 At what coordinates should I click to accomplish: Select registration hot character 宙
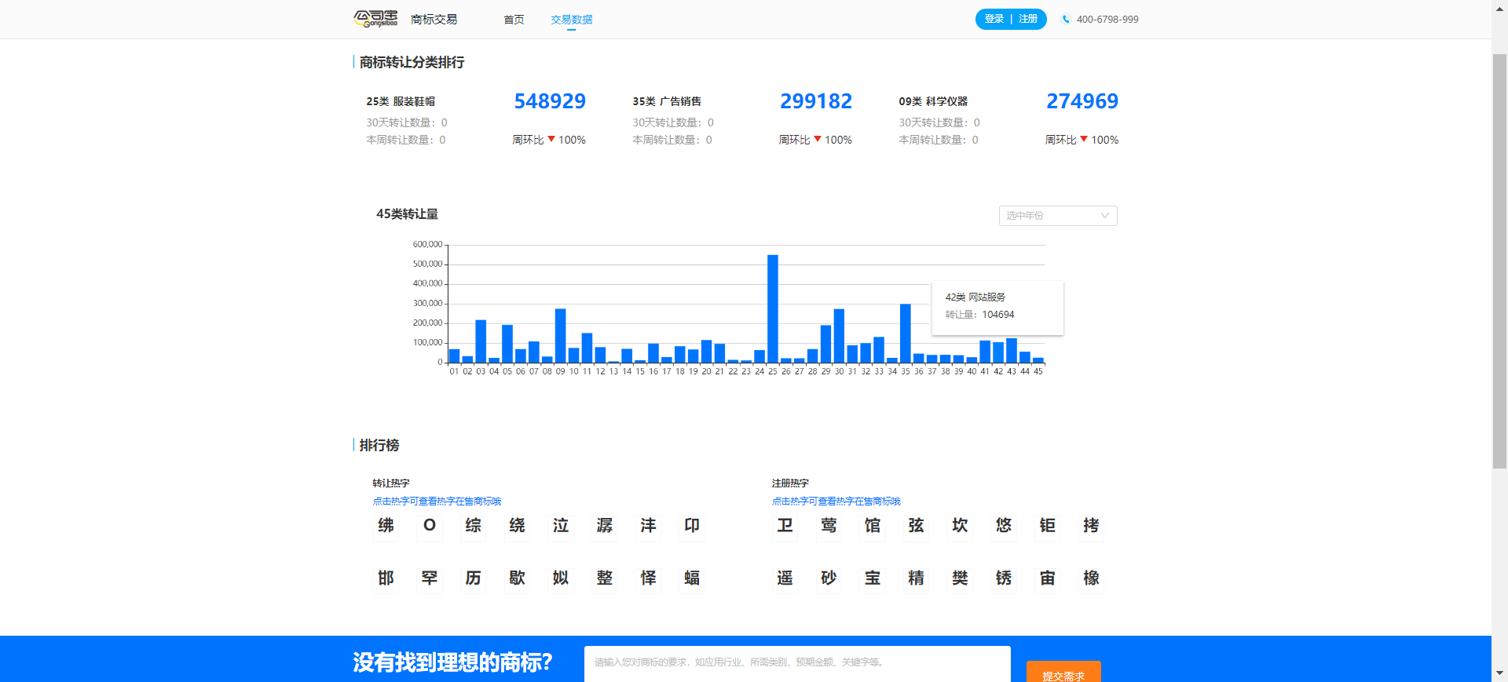pyautogui.click(x=1048, y=578)
